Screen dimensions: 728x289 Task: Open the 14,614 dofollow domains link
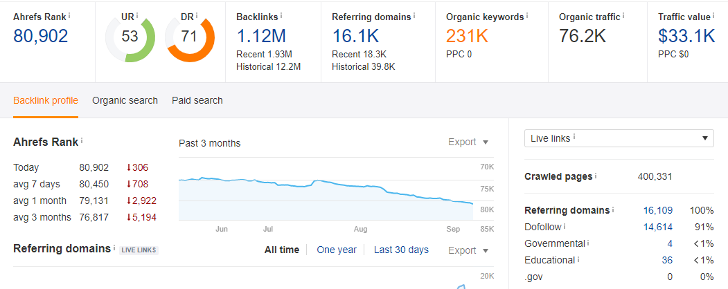click(658, 227)
